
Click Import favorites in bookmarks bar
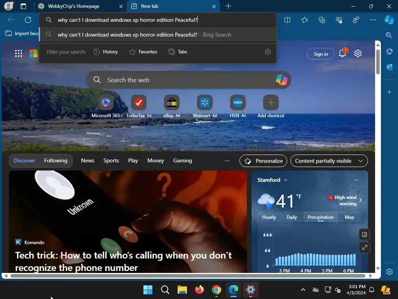tap(22, 33)
